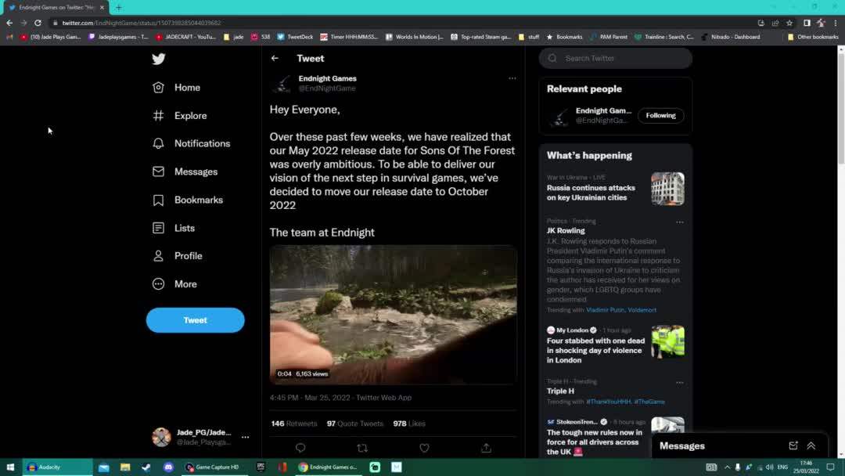Close the Endnight Games browser tab
Screen dimensions: 845x476
point(102,8)
